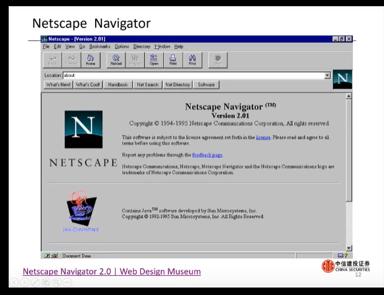
Task: Click the Images toolbar button
Action: point(135,60)
